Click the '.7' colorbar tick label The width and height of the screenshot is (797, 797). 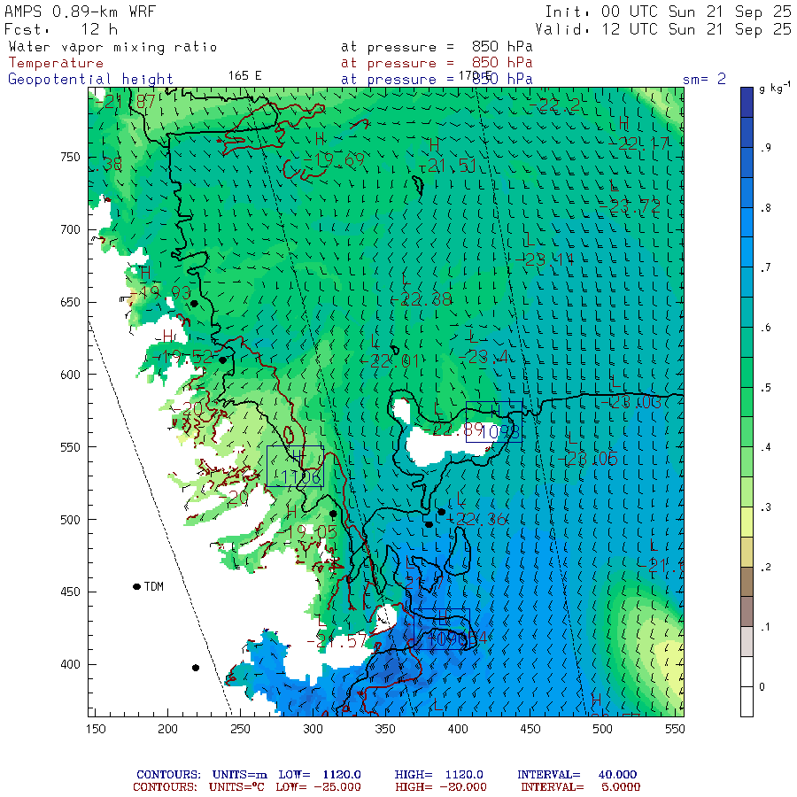point(765,267)
